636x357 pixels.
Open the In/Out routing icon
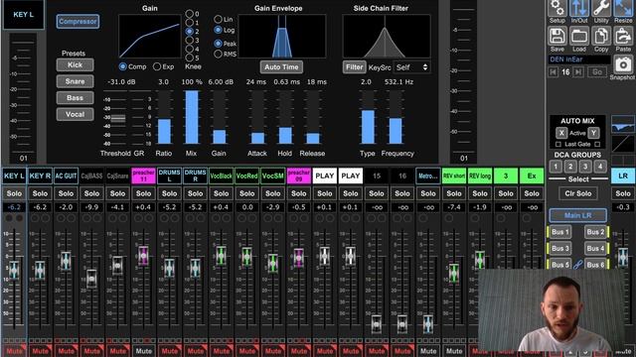point(579,9)
